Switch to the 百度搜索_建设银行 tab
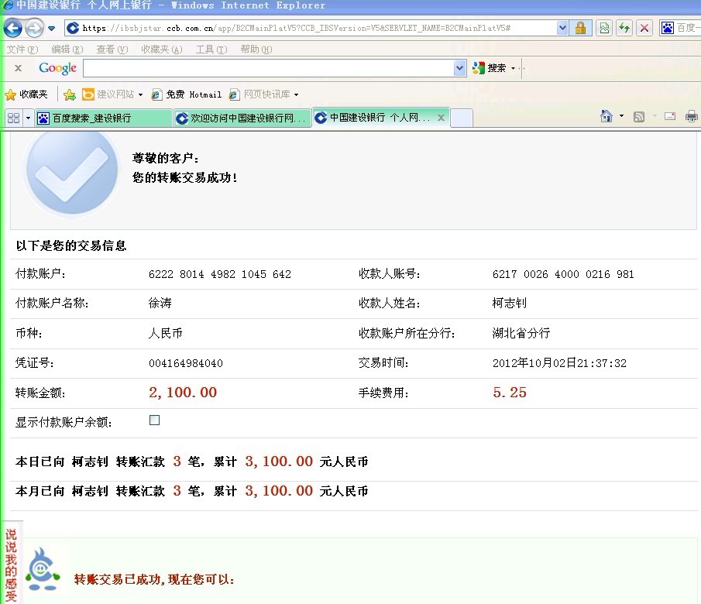The image size is (701, 604). coord(101,118)
